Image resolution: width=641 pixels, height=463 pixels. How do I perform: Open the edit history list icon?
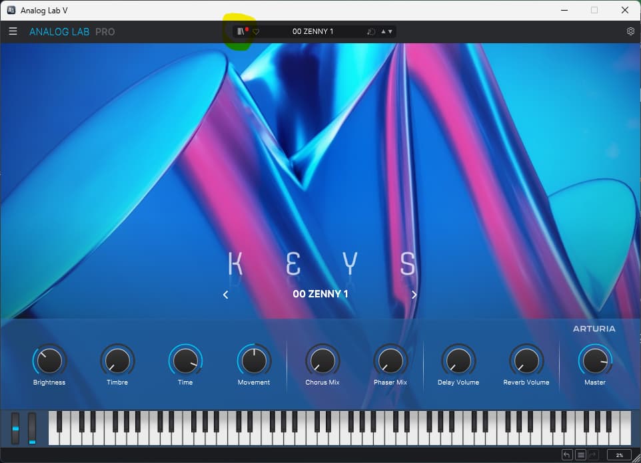click(x=580, y=455)
